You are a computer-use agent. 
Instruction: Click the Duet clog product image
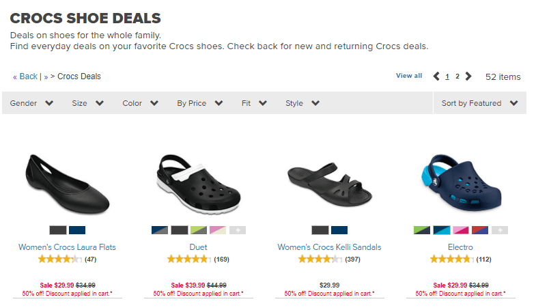pos(198,183)
